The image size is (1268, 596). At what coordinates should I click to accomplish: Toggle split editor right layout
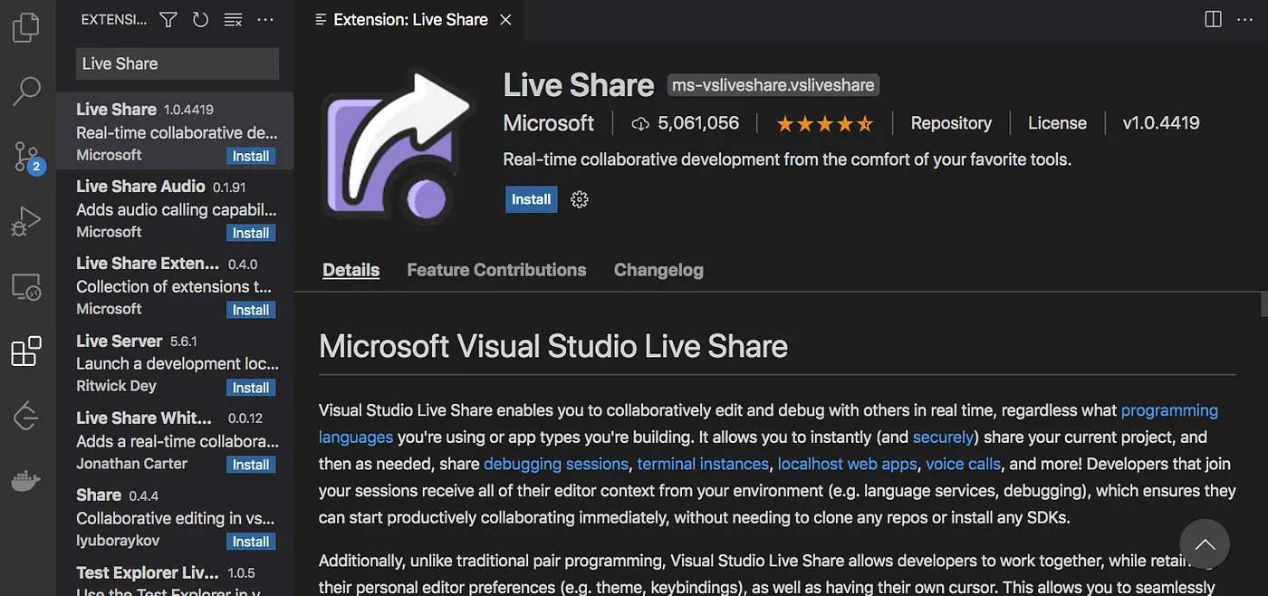(1213, 19)
